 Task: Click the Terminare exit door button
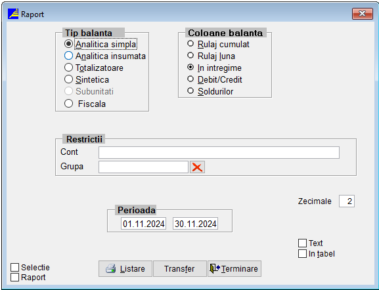click(234, 268)
